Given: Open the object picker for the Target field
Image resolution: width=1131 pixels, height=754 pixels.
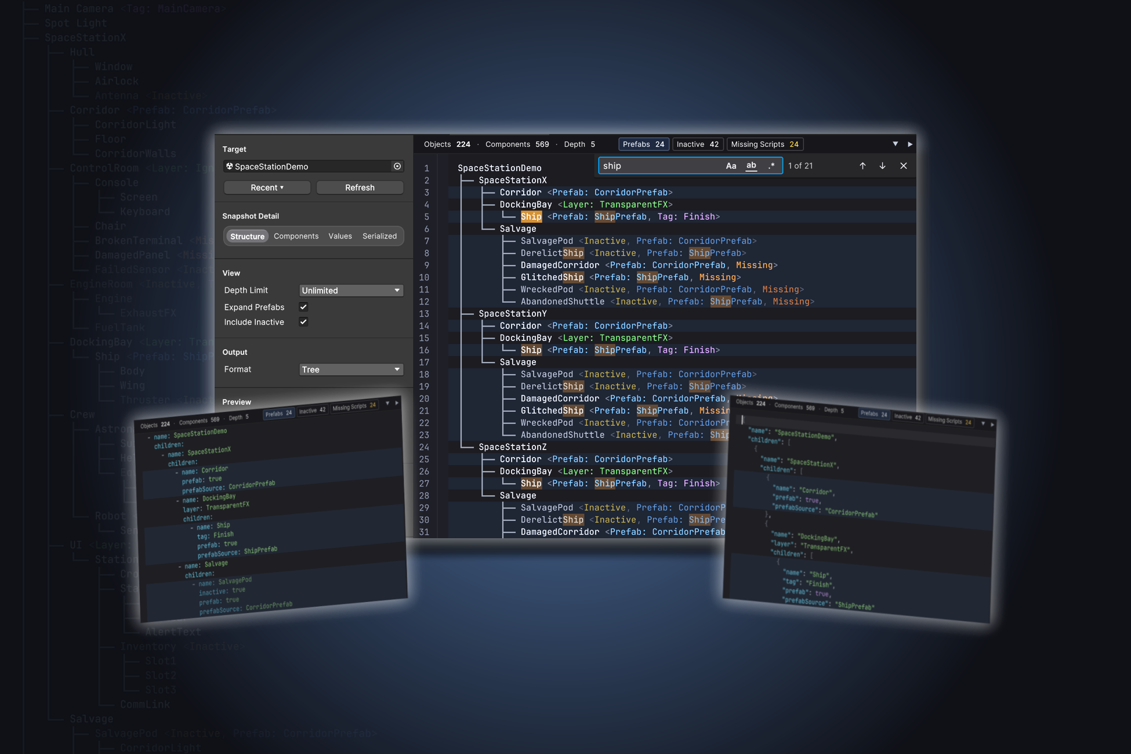Looking at the screenshot, I should click(x=397, y=166).
